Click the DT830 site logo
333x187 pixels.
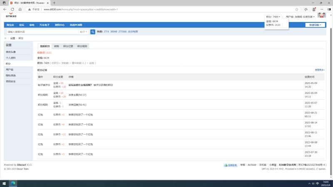[x=10, y=16]
